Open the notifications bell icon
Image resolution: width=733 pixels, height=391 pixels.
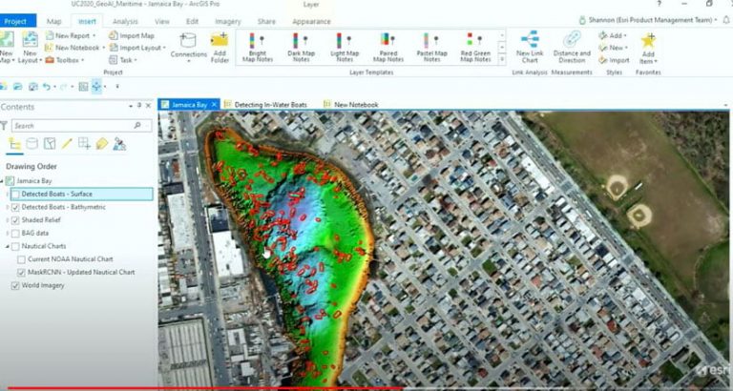click(726, 20)
